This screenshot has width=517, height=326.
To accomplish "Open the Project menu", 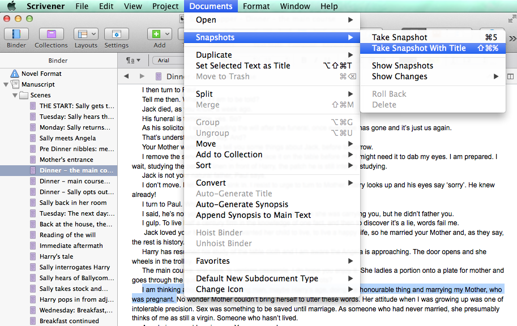I will [165, 6].
